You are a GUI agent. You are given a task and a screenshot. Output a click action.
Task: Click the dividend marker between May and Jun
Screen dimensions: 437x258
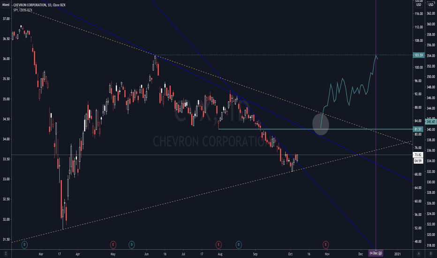tap(132, 245)
